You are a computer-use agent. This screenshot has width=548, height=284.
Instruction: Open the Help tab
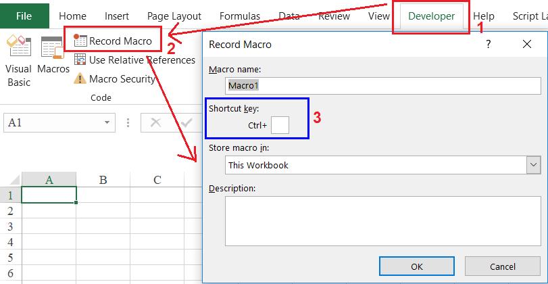(484, 16)
